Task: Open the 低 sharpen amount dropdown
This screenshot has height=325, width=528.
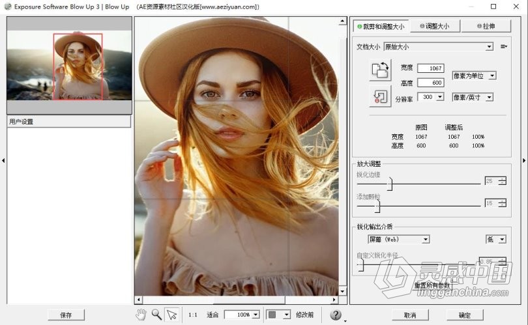Action: click(x=495, y=239)
